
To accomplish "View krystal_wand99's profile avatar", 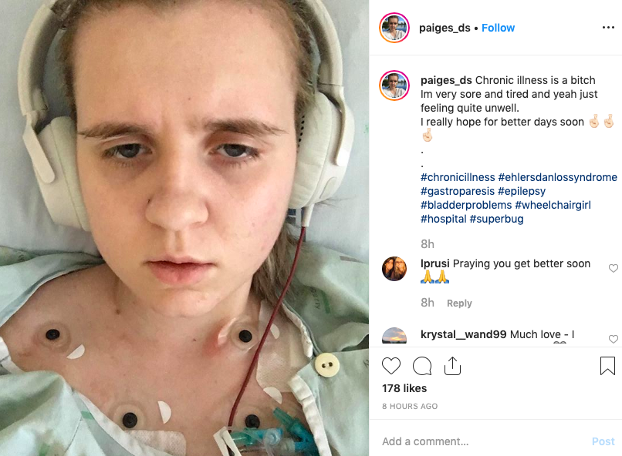I will point(394,336).
